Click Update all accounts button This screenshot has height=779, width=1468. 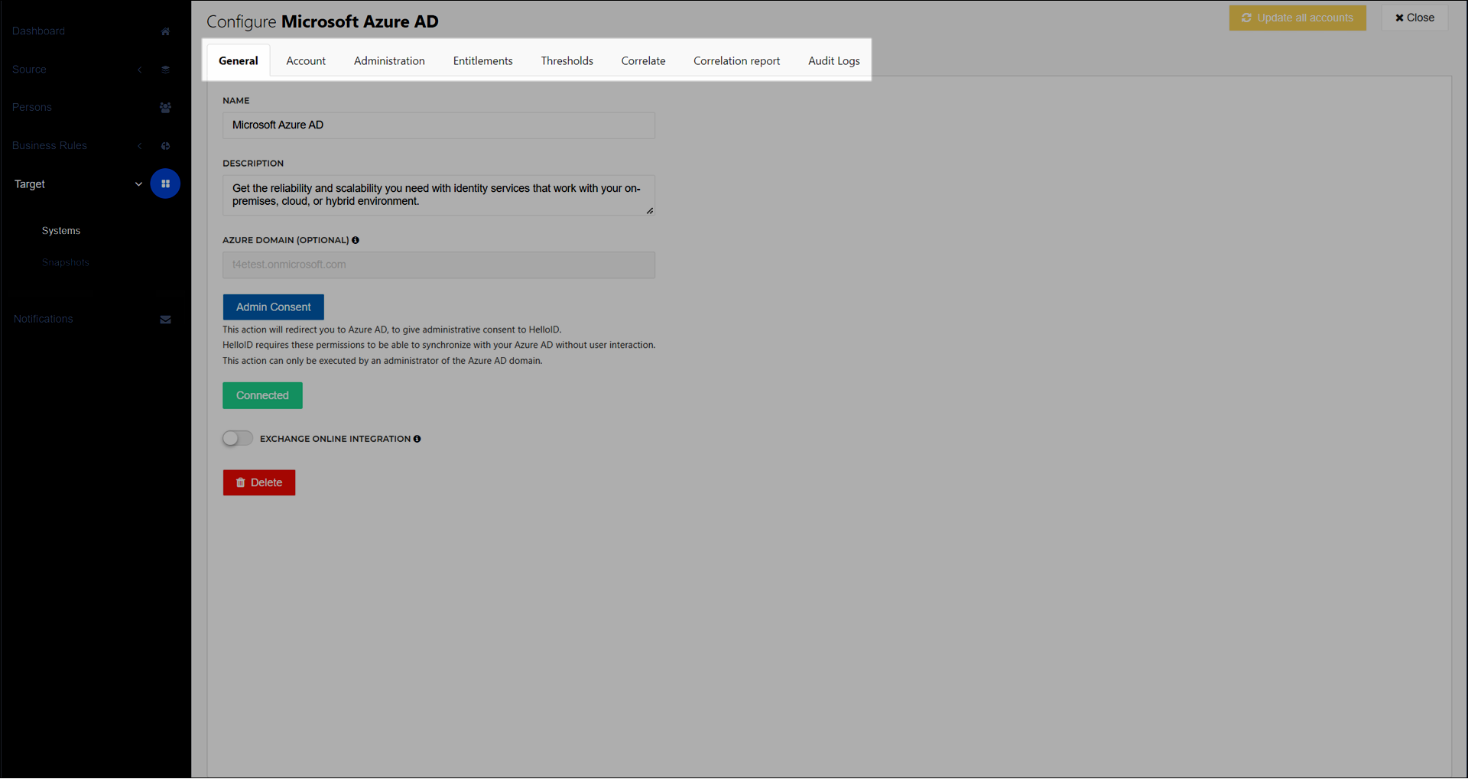click(x=1297, y=18)
